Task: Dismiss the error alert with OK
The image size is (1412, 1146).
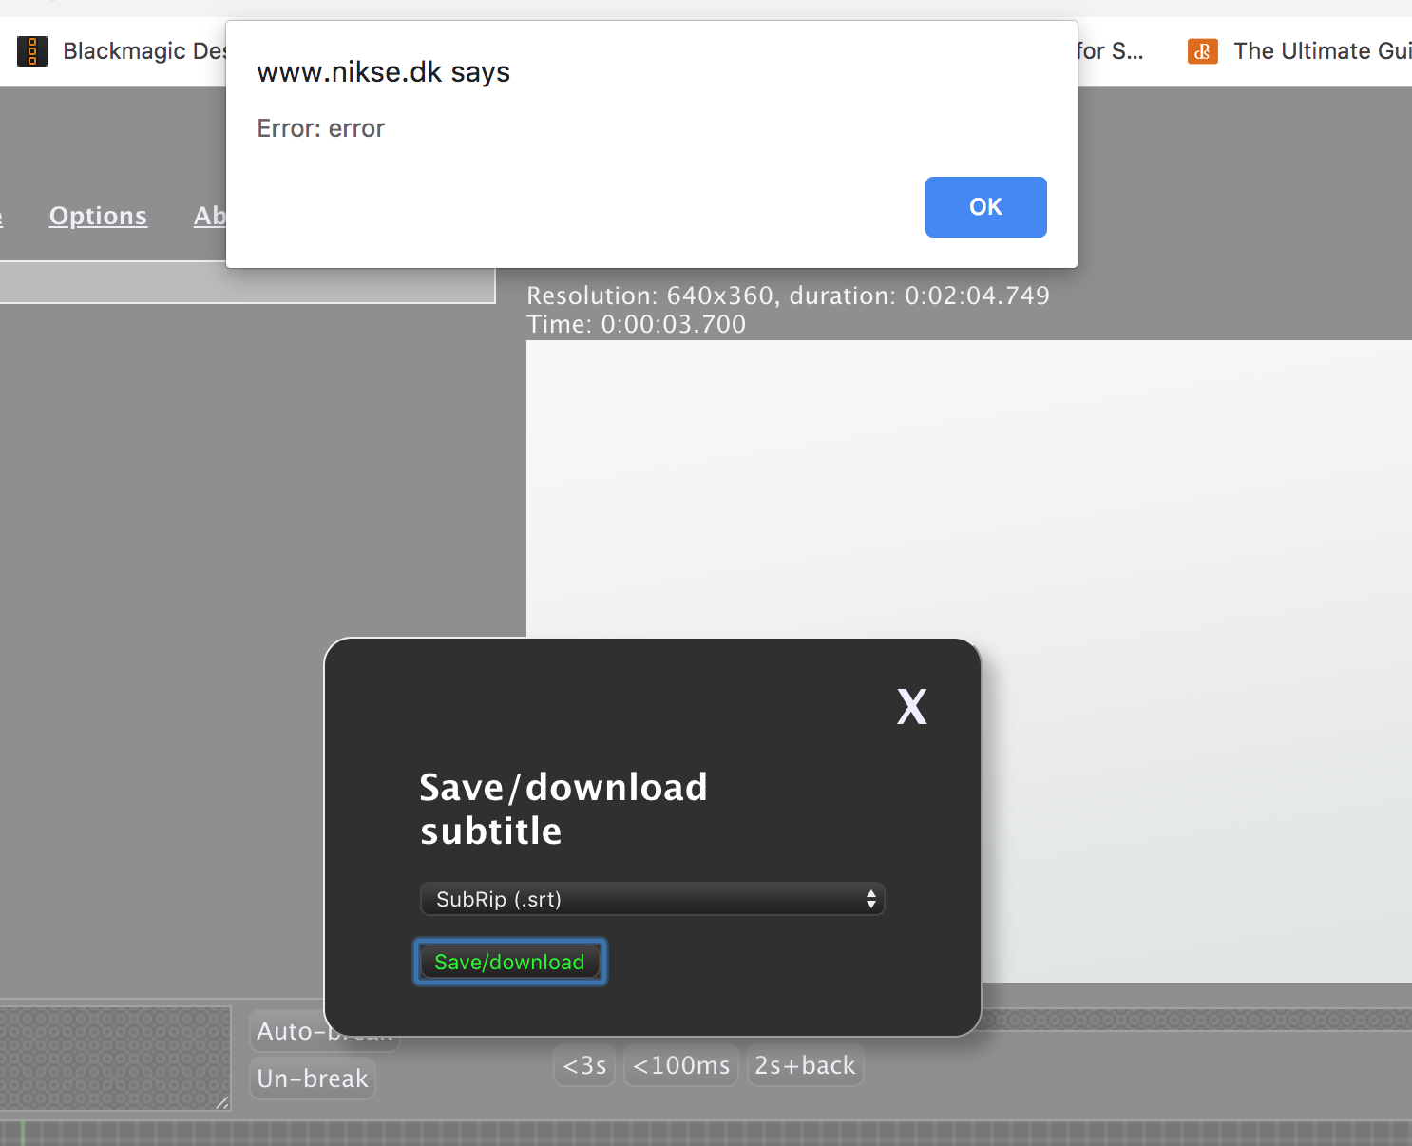Action: (985, 207)
